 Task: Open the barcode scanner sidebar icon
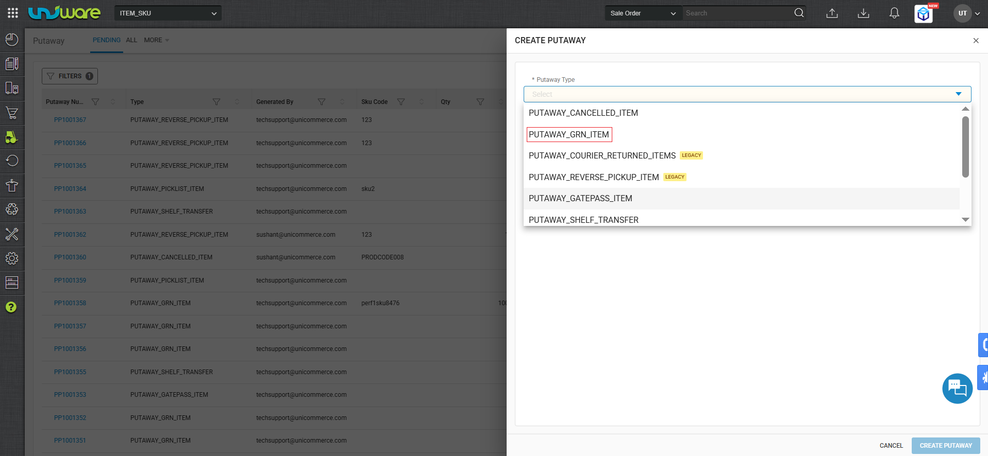tap(12, 283)
